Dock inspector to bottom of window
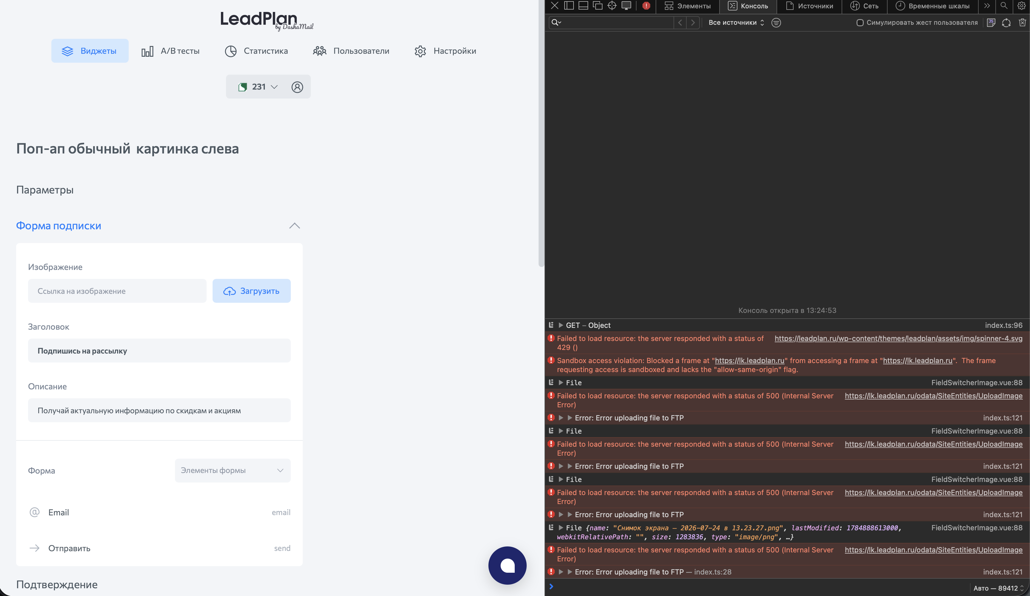The height and width of the screenshot is (596, 1030). [x=583, y=6]
